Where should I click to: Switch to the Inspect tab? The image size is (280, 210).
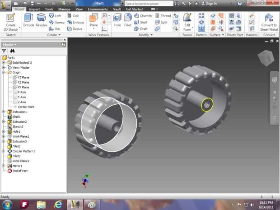[x=34, y=9]
